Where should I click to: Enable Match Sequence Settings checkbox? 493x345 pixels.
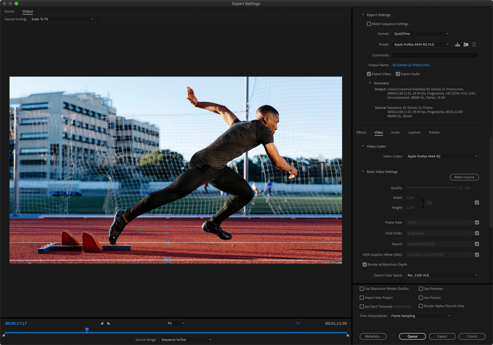pyautogui.click(x=369, y=24)
